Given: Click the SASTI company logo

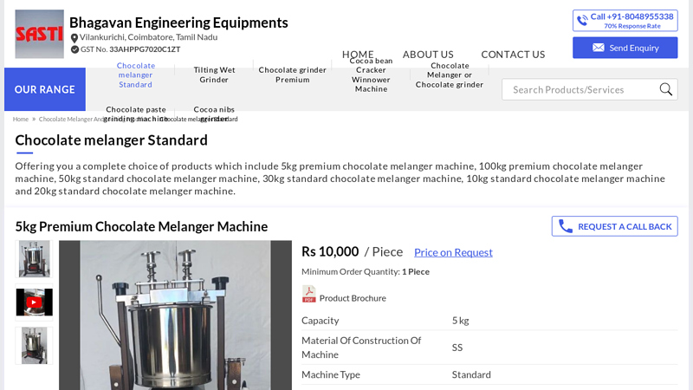Looking at the screenshot, I should tap(39, 34).
